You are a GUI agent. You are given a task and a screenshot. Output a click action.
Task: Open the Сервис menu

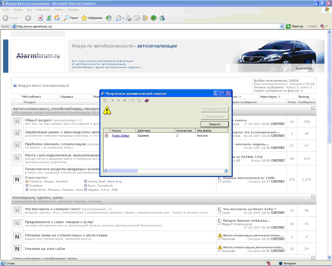(x=59, y=10)
